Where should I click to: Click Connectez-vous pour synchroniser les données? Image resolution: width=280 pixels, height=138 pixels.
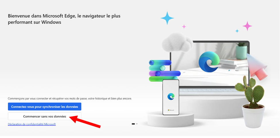(45, 107)
